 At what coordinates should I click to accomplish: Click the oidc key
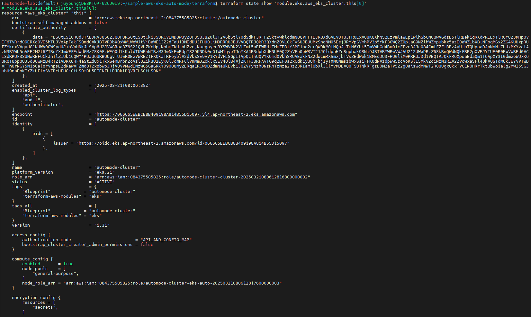click(x=38, y=134)
